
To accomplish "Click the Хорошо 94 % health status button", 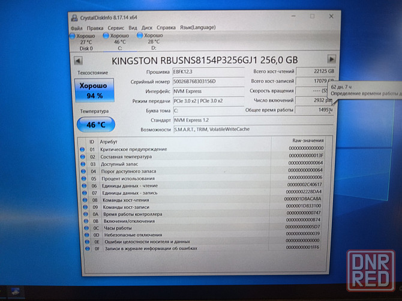I will (x=94, y=91).
